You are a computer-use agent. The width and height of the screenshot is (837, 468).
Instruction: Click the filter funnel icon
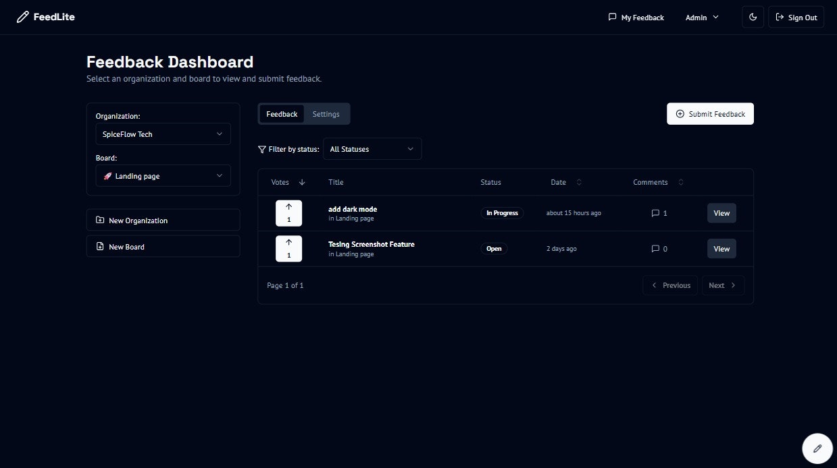pos(262,149)
